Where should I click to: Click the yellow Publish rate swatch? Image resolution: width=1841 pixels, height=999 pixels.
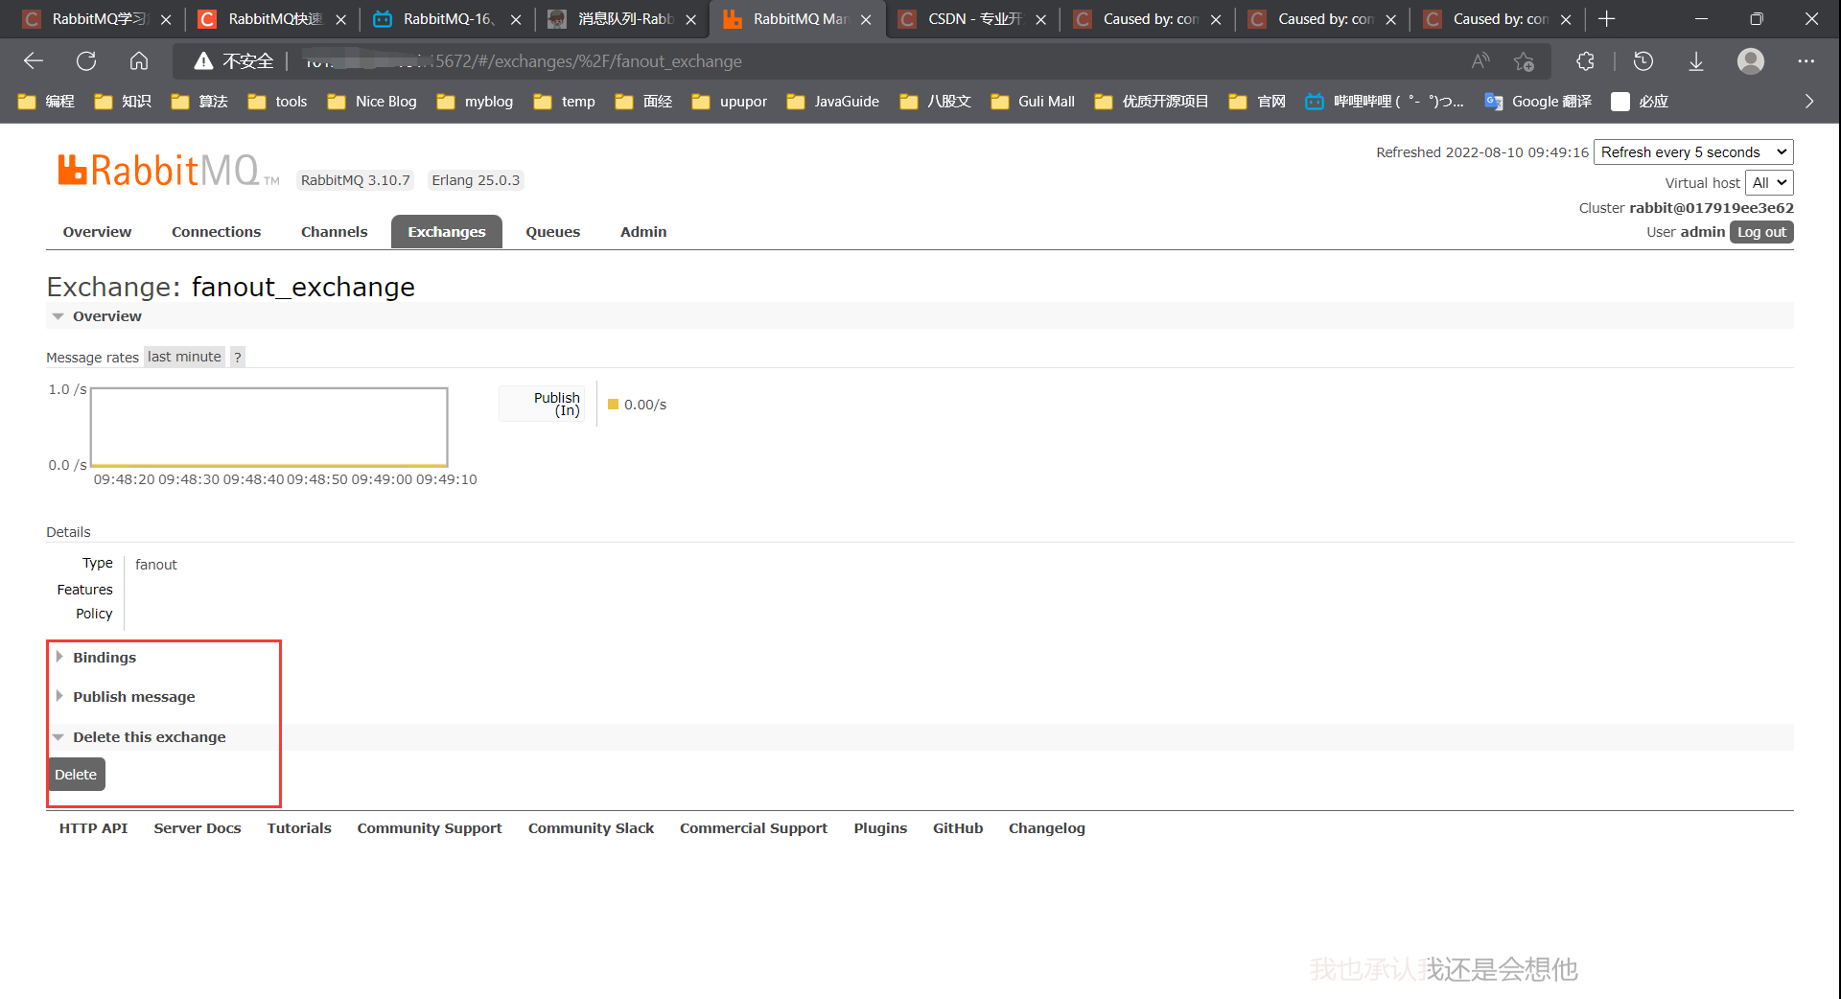coord(613,405)
